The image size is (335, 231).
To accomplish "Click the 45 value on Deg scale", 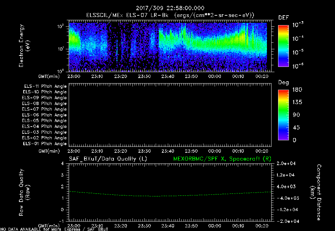I will [x=296, y=128].
